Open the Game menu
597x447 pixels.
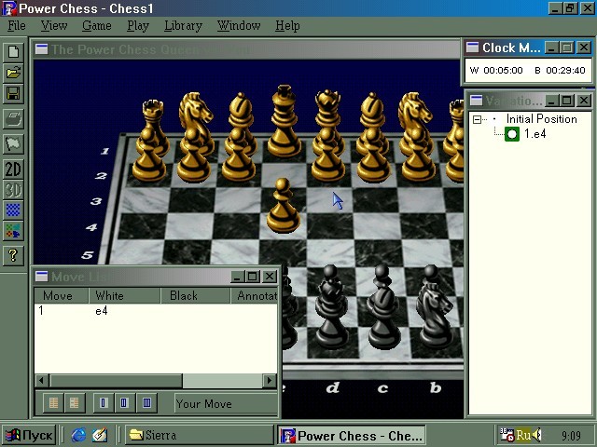pyautogui.click(x=97, y=26)
